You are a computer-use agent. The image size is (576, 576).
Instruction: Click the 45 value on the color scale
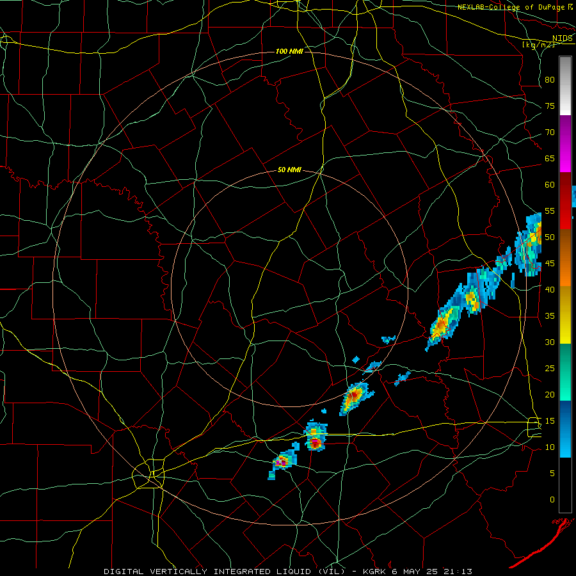click(x=550, y=264)
